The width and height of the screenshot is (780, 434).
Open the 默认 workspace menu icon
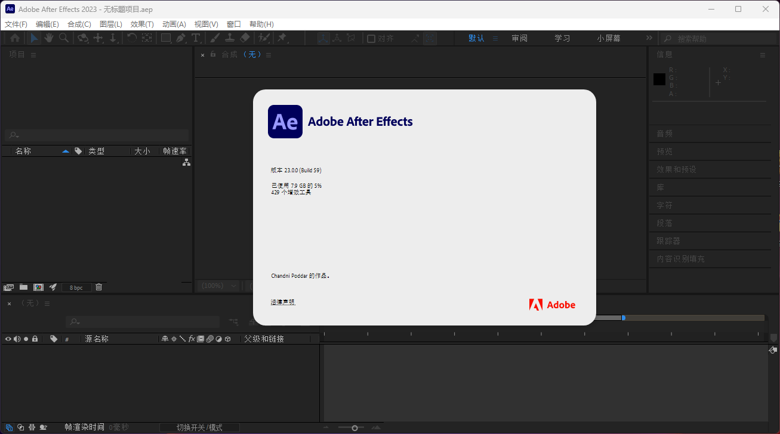click(495, 38)
